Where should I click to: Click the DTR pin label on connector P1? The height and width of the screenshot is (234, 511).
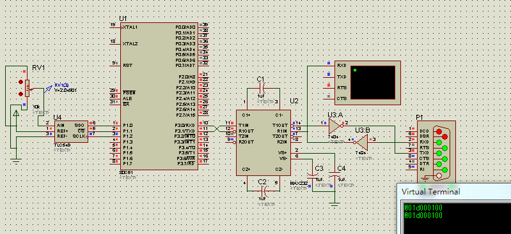tap(424, 163)
